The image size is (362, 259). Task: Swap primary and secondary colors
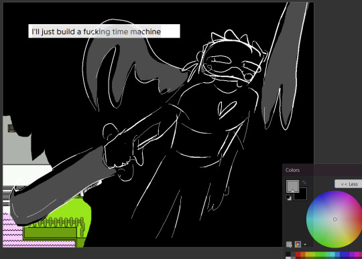point(304,183)
